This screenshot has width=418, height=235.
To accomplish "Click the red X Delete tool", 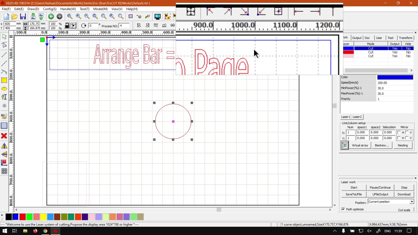I will (x=4, y=136).
